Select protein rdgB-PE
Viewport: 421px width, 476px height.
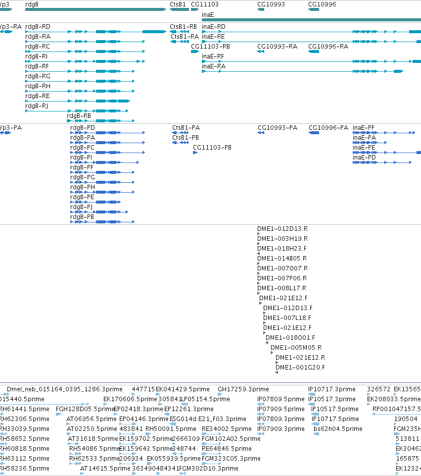pyautogui.click(x=95, y=202)
